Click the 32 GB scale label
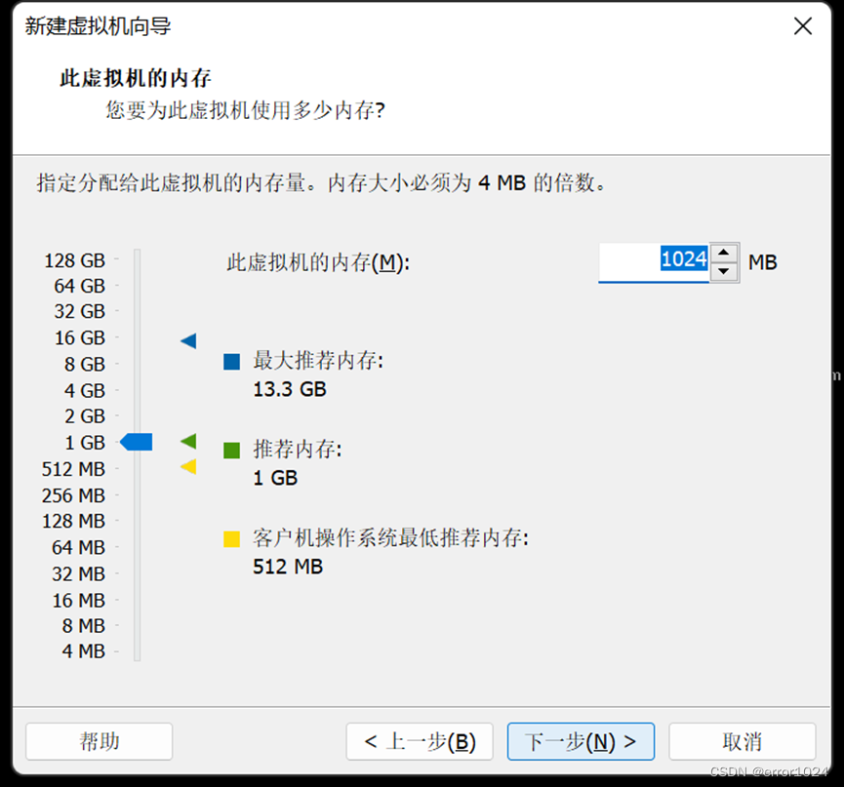Image resolution: width=844 pixels, height=787 pixels. coord(80,311)
